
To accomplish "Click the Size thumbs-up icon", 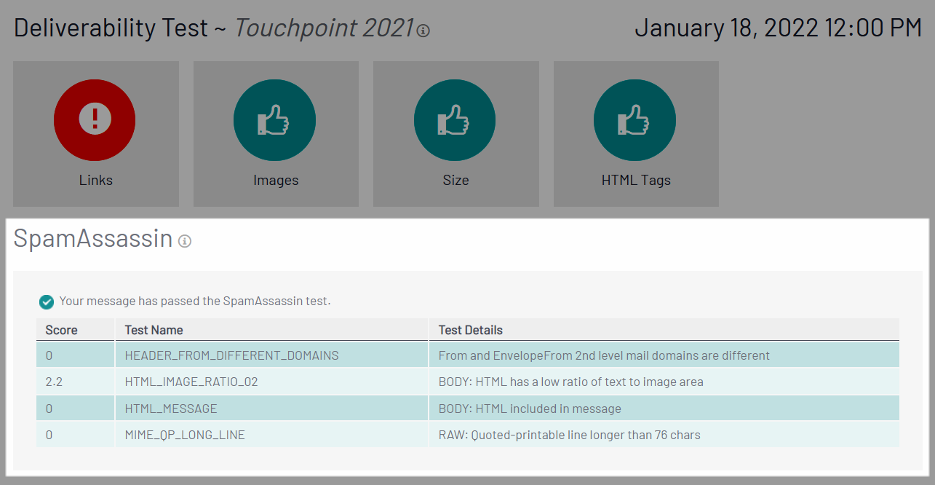I will coord(455,119).
